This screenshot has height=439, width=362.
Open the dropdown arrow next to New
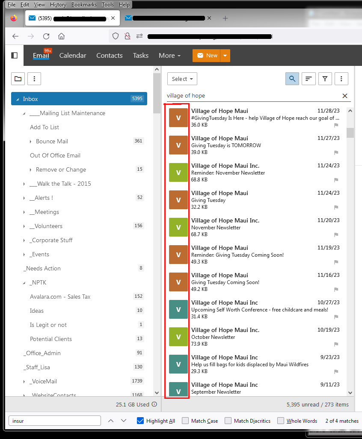coord(226,56)
